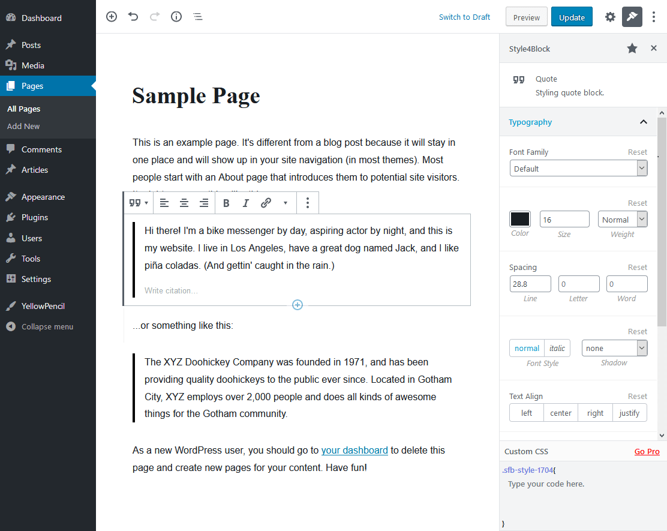The image size is (667, 531).
Task: Star the Style4Block panel
Action: pyautogui.click(x=632, y=48)
